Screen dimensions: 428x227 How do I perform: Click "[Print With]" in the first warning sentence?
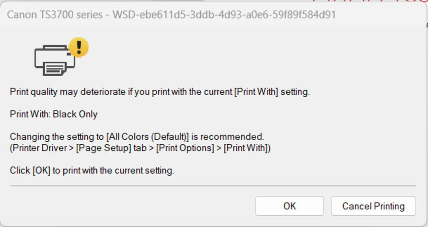(x=256, y=92)
